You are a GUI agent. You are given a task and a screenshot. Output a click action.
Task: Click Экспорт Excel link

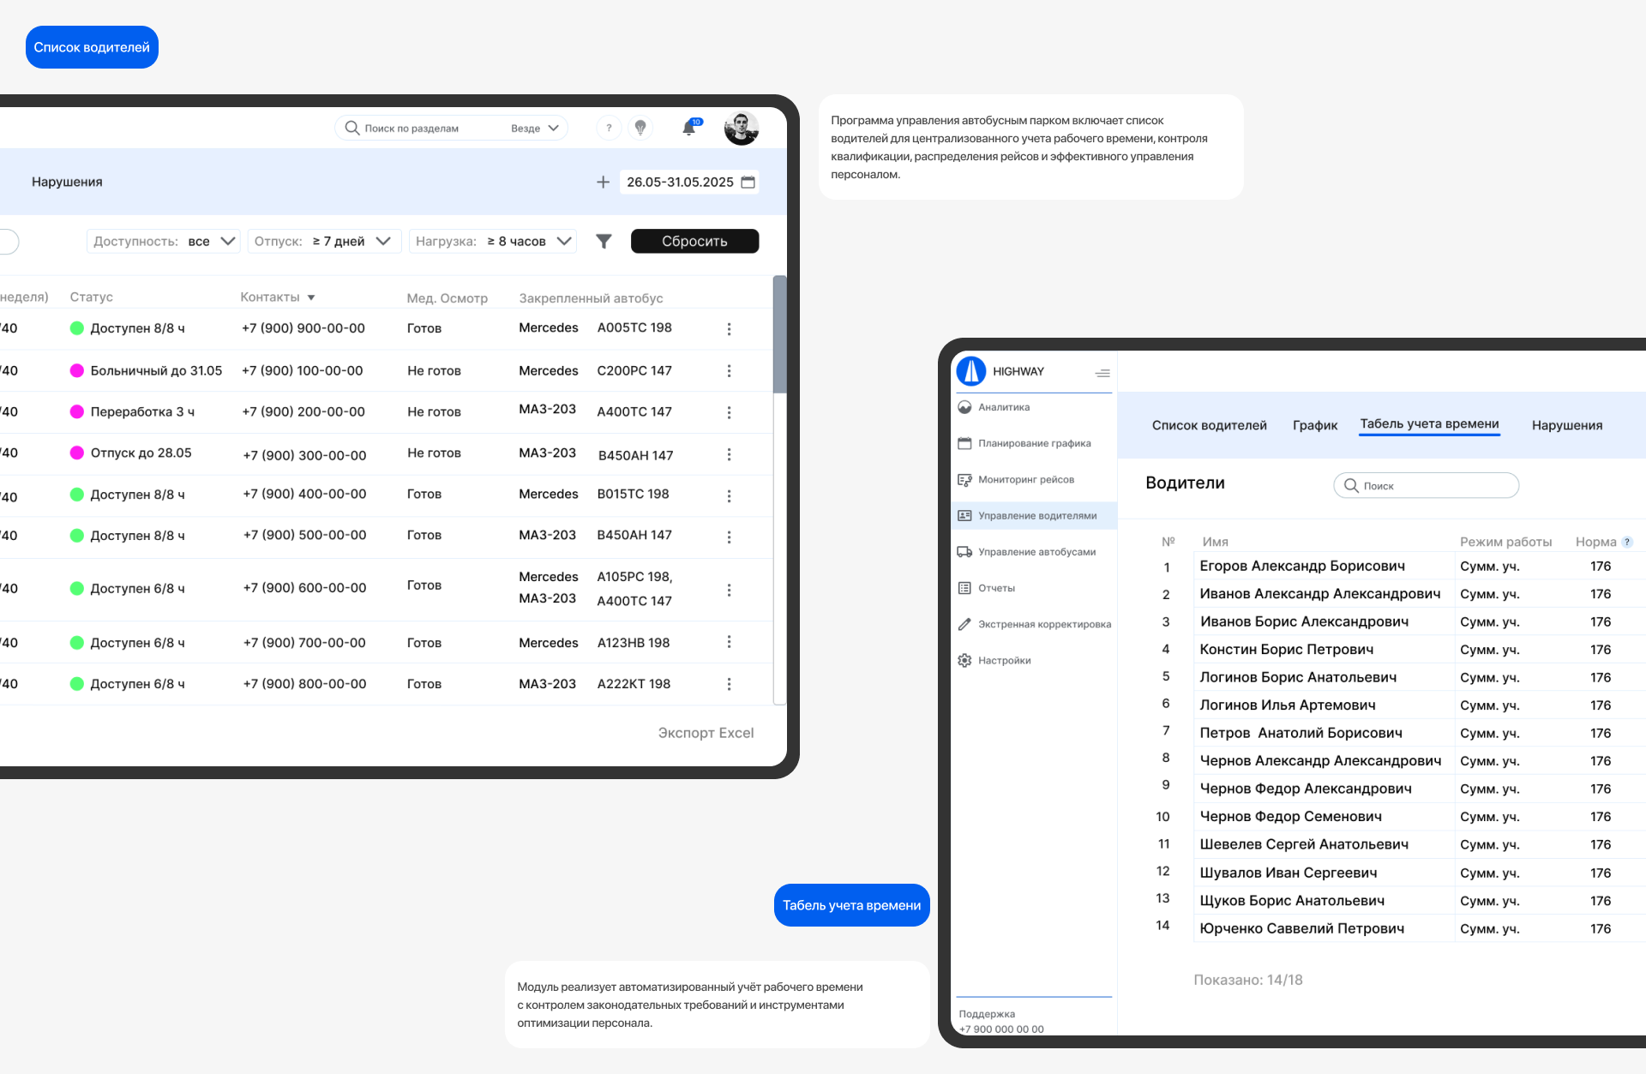coord(706,733)
